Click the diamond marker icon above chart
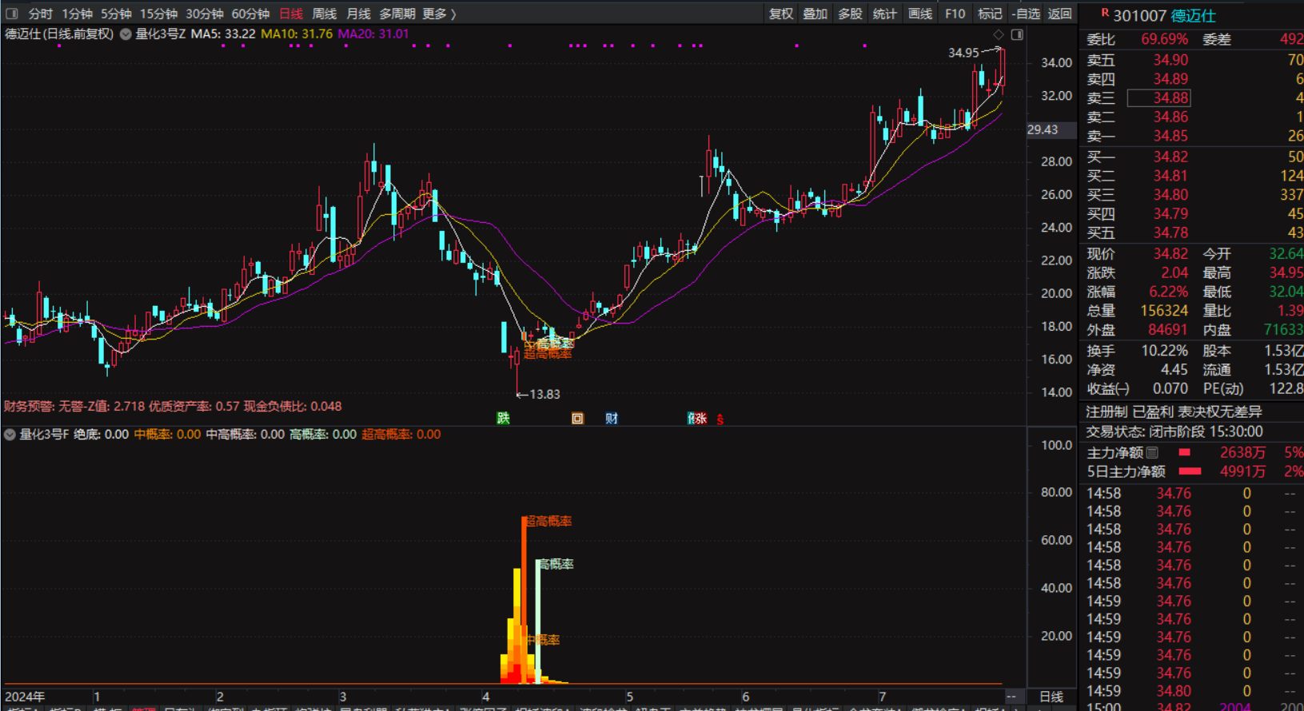This screenshot has width=1304, height=711. click(x=998, y=34)
